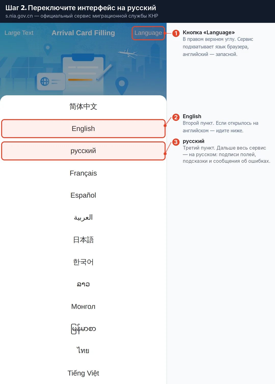Select Tiếng Việt language option
The image size is (275, 384).
point(83,373)
